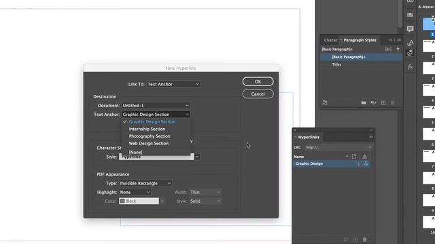The height and width of the screenshot is (244, 435).
Task: Switch to the Character Styles tab
Action: [x=330, y=40]
